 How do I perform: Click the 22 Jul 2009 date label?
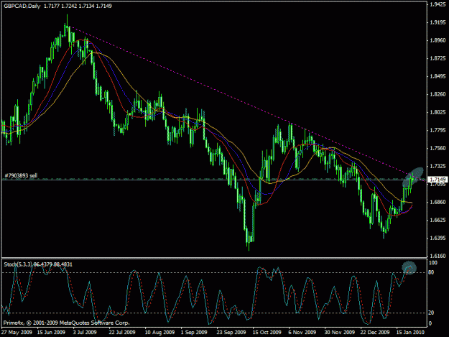pos(122,333)
